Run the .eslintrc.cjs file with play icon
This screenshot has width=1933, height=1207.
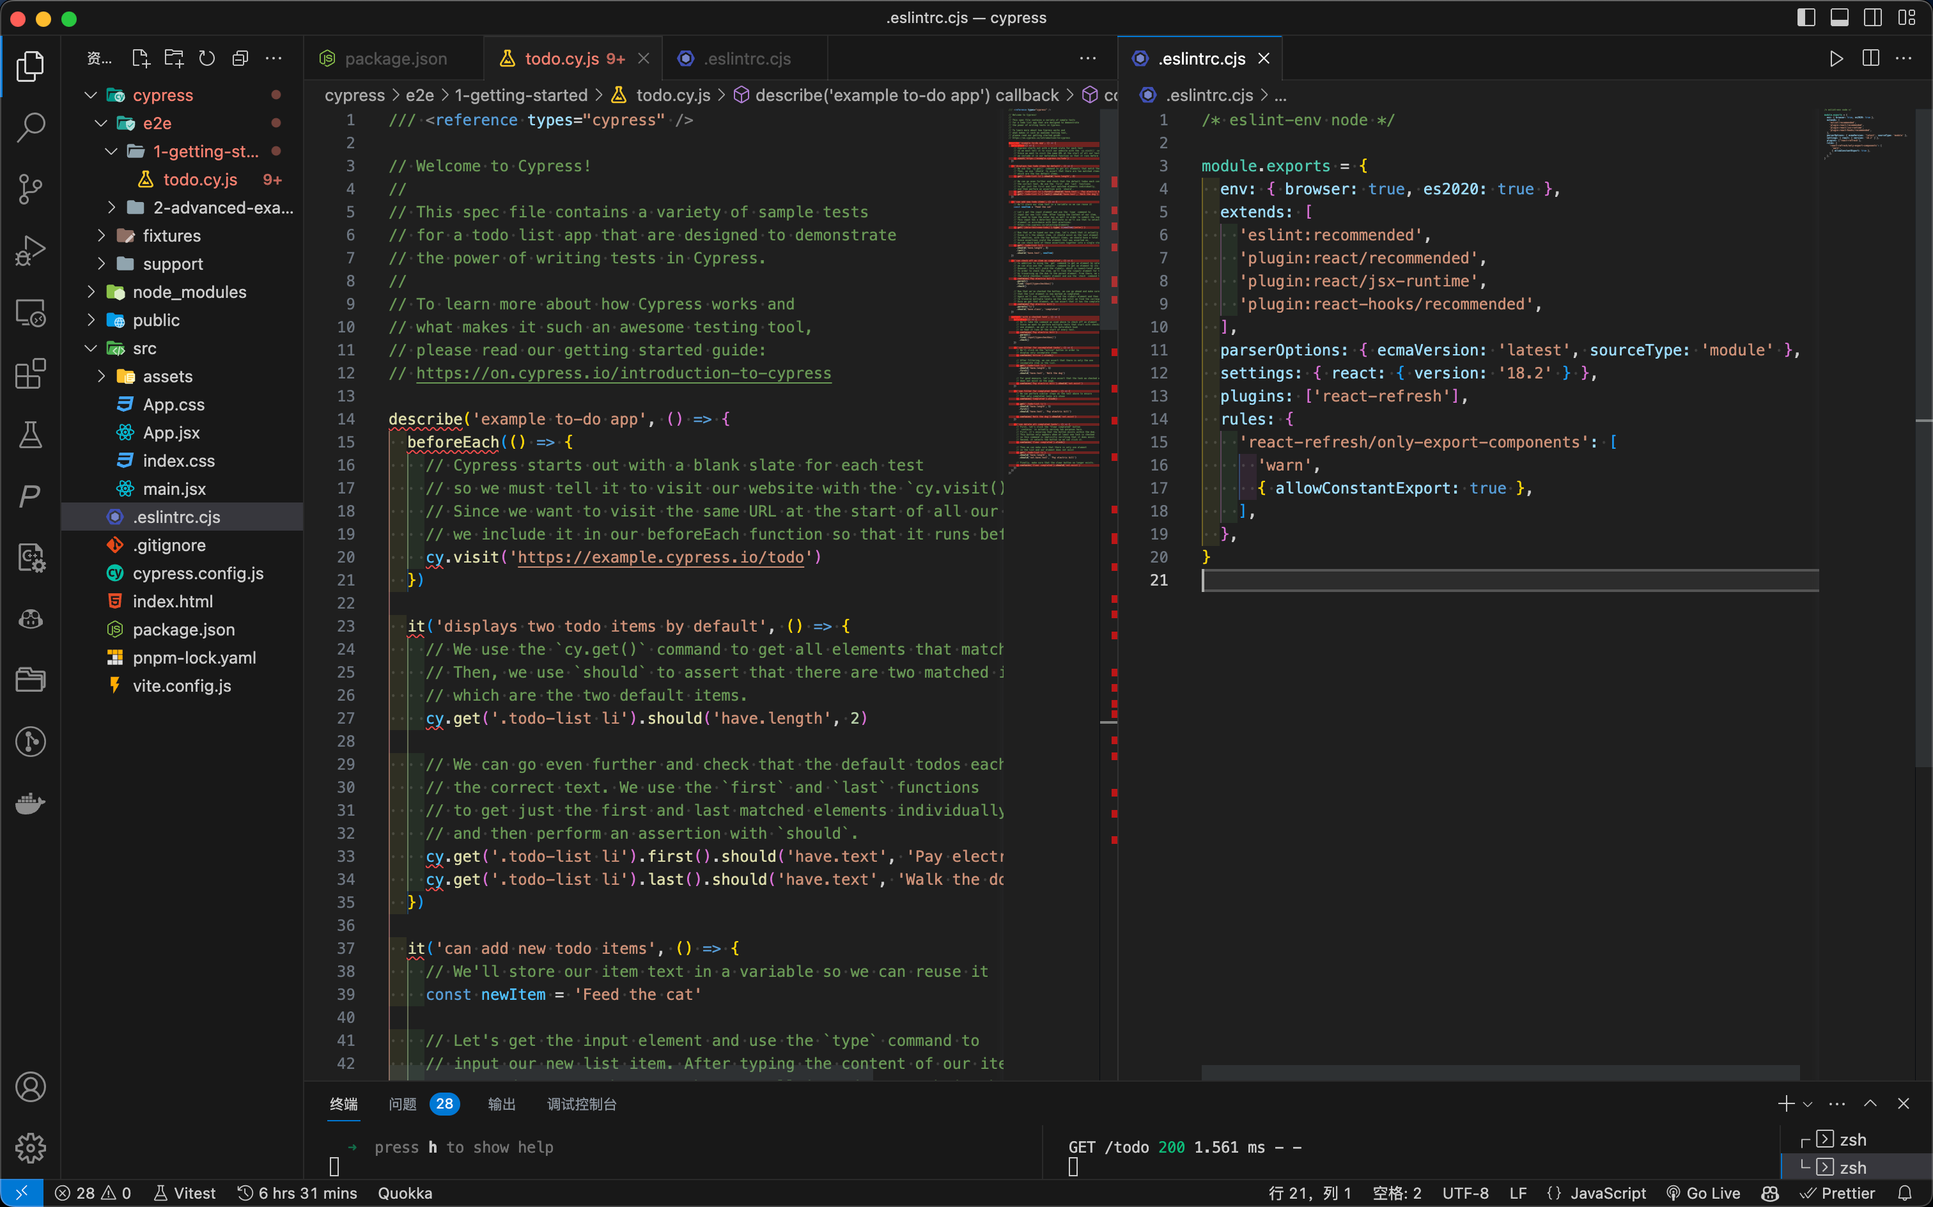[1836, 58]
